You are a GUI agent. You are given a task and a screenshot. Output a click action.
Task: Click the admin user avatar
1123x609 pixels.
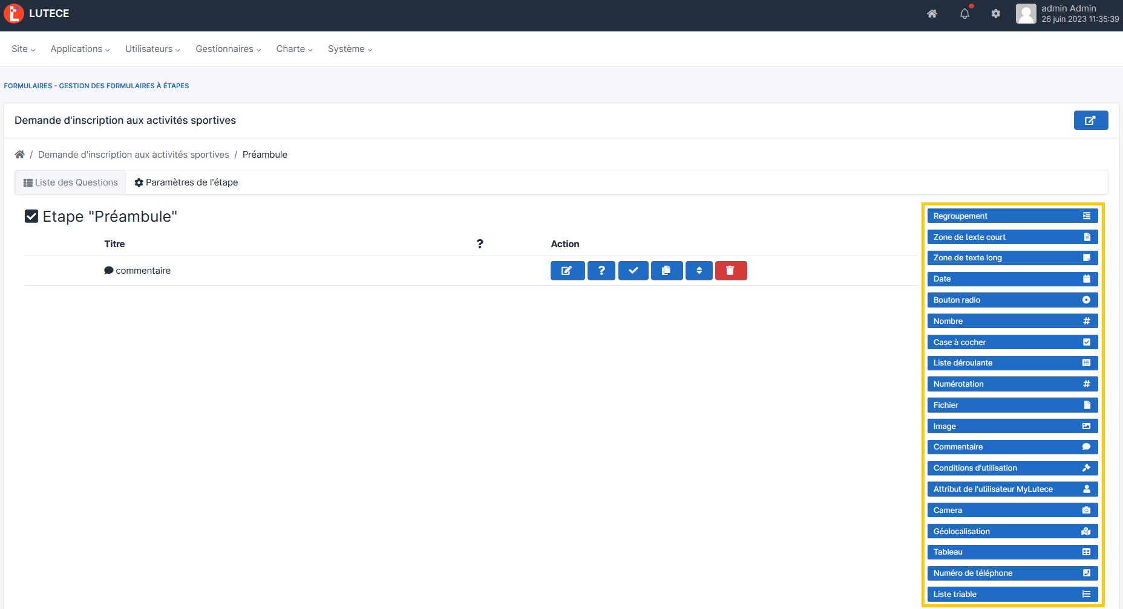pos(1026,13)
